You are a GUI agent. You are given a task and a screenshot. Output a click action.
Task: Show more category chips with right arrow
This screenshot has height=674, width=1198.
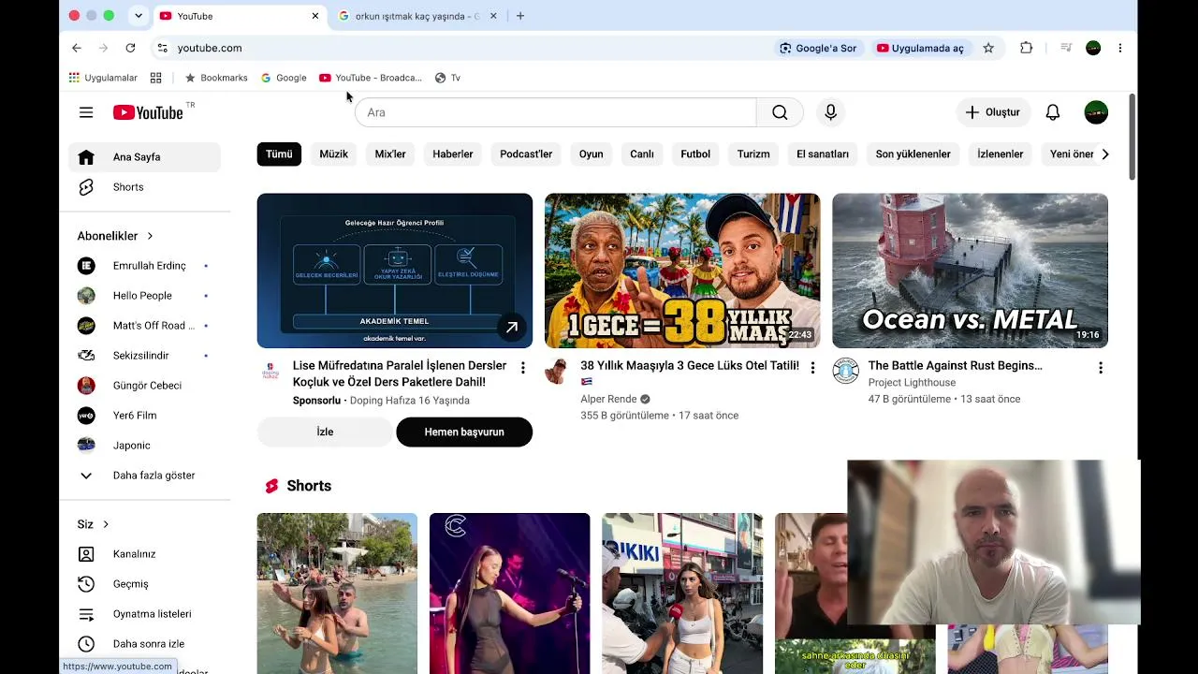coord(1105,154)
